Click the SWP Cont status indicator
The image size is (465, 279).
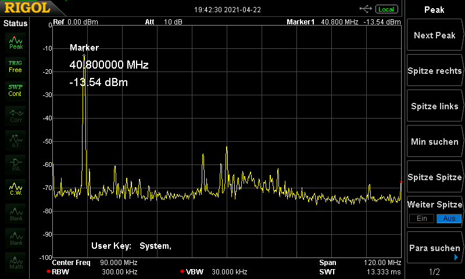point(16,91)
